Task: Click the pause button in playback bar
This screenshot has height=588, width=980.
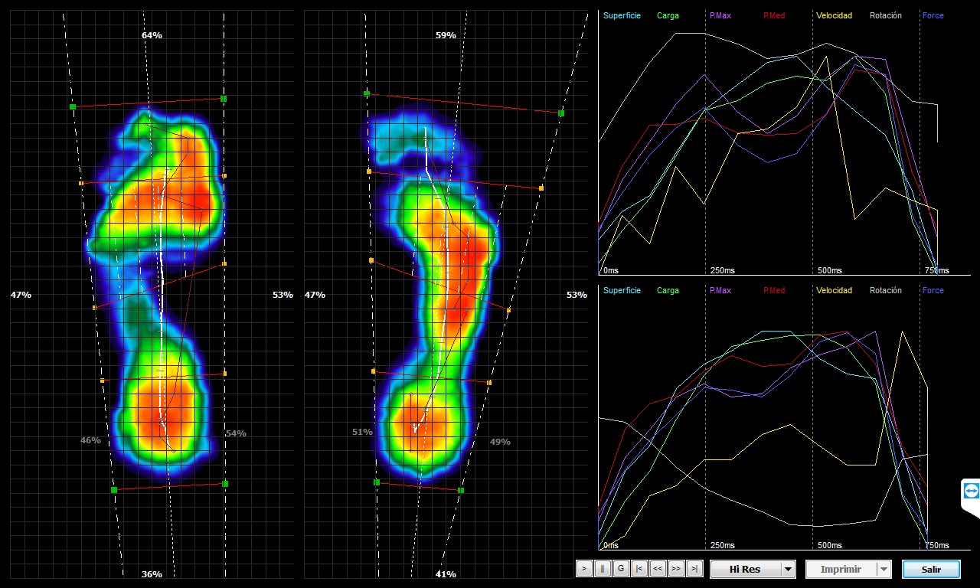Action: (x=603, y=569)
